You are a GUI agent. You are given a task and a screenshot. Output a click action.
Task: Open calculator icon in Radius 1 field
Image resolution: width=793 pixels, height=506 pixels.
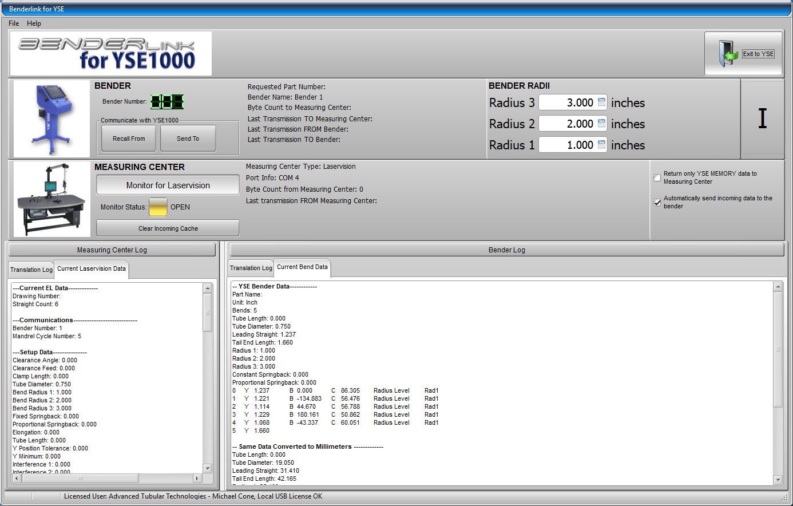(601, 145)
